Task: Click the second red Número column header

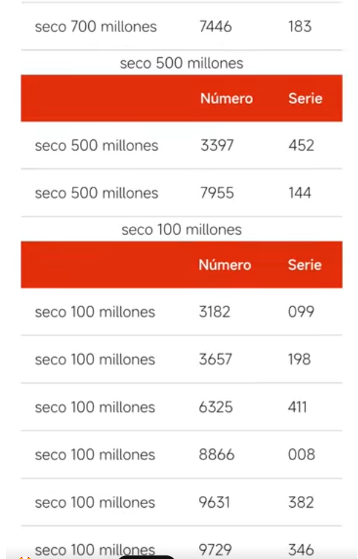Action: (x=225, y=265)
